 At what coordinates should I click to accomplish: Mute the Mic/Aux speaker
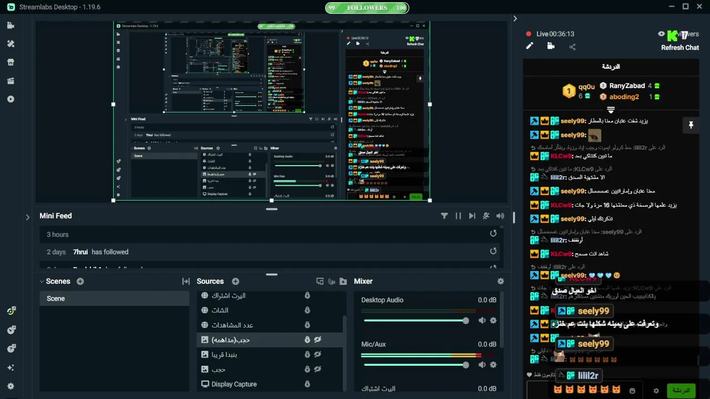(482, 365)
